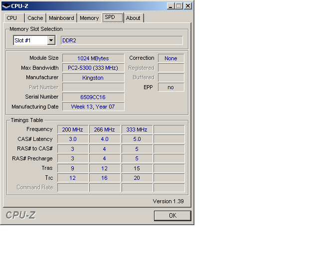Viewport: 319px width, 255px height.
Task: Open the CPU tab
Action: [x=11, y=18]
